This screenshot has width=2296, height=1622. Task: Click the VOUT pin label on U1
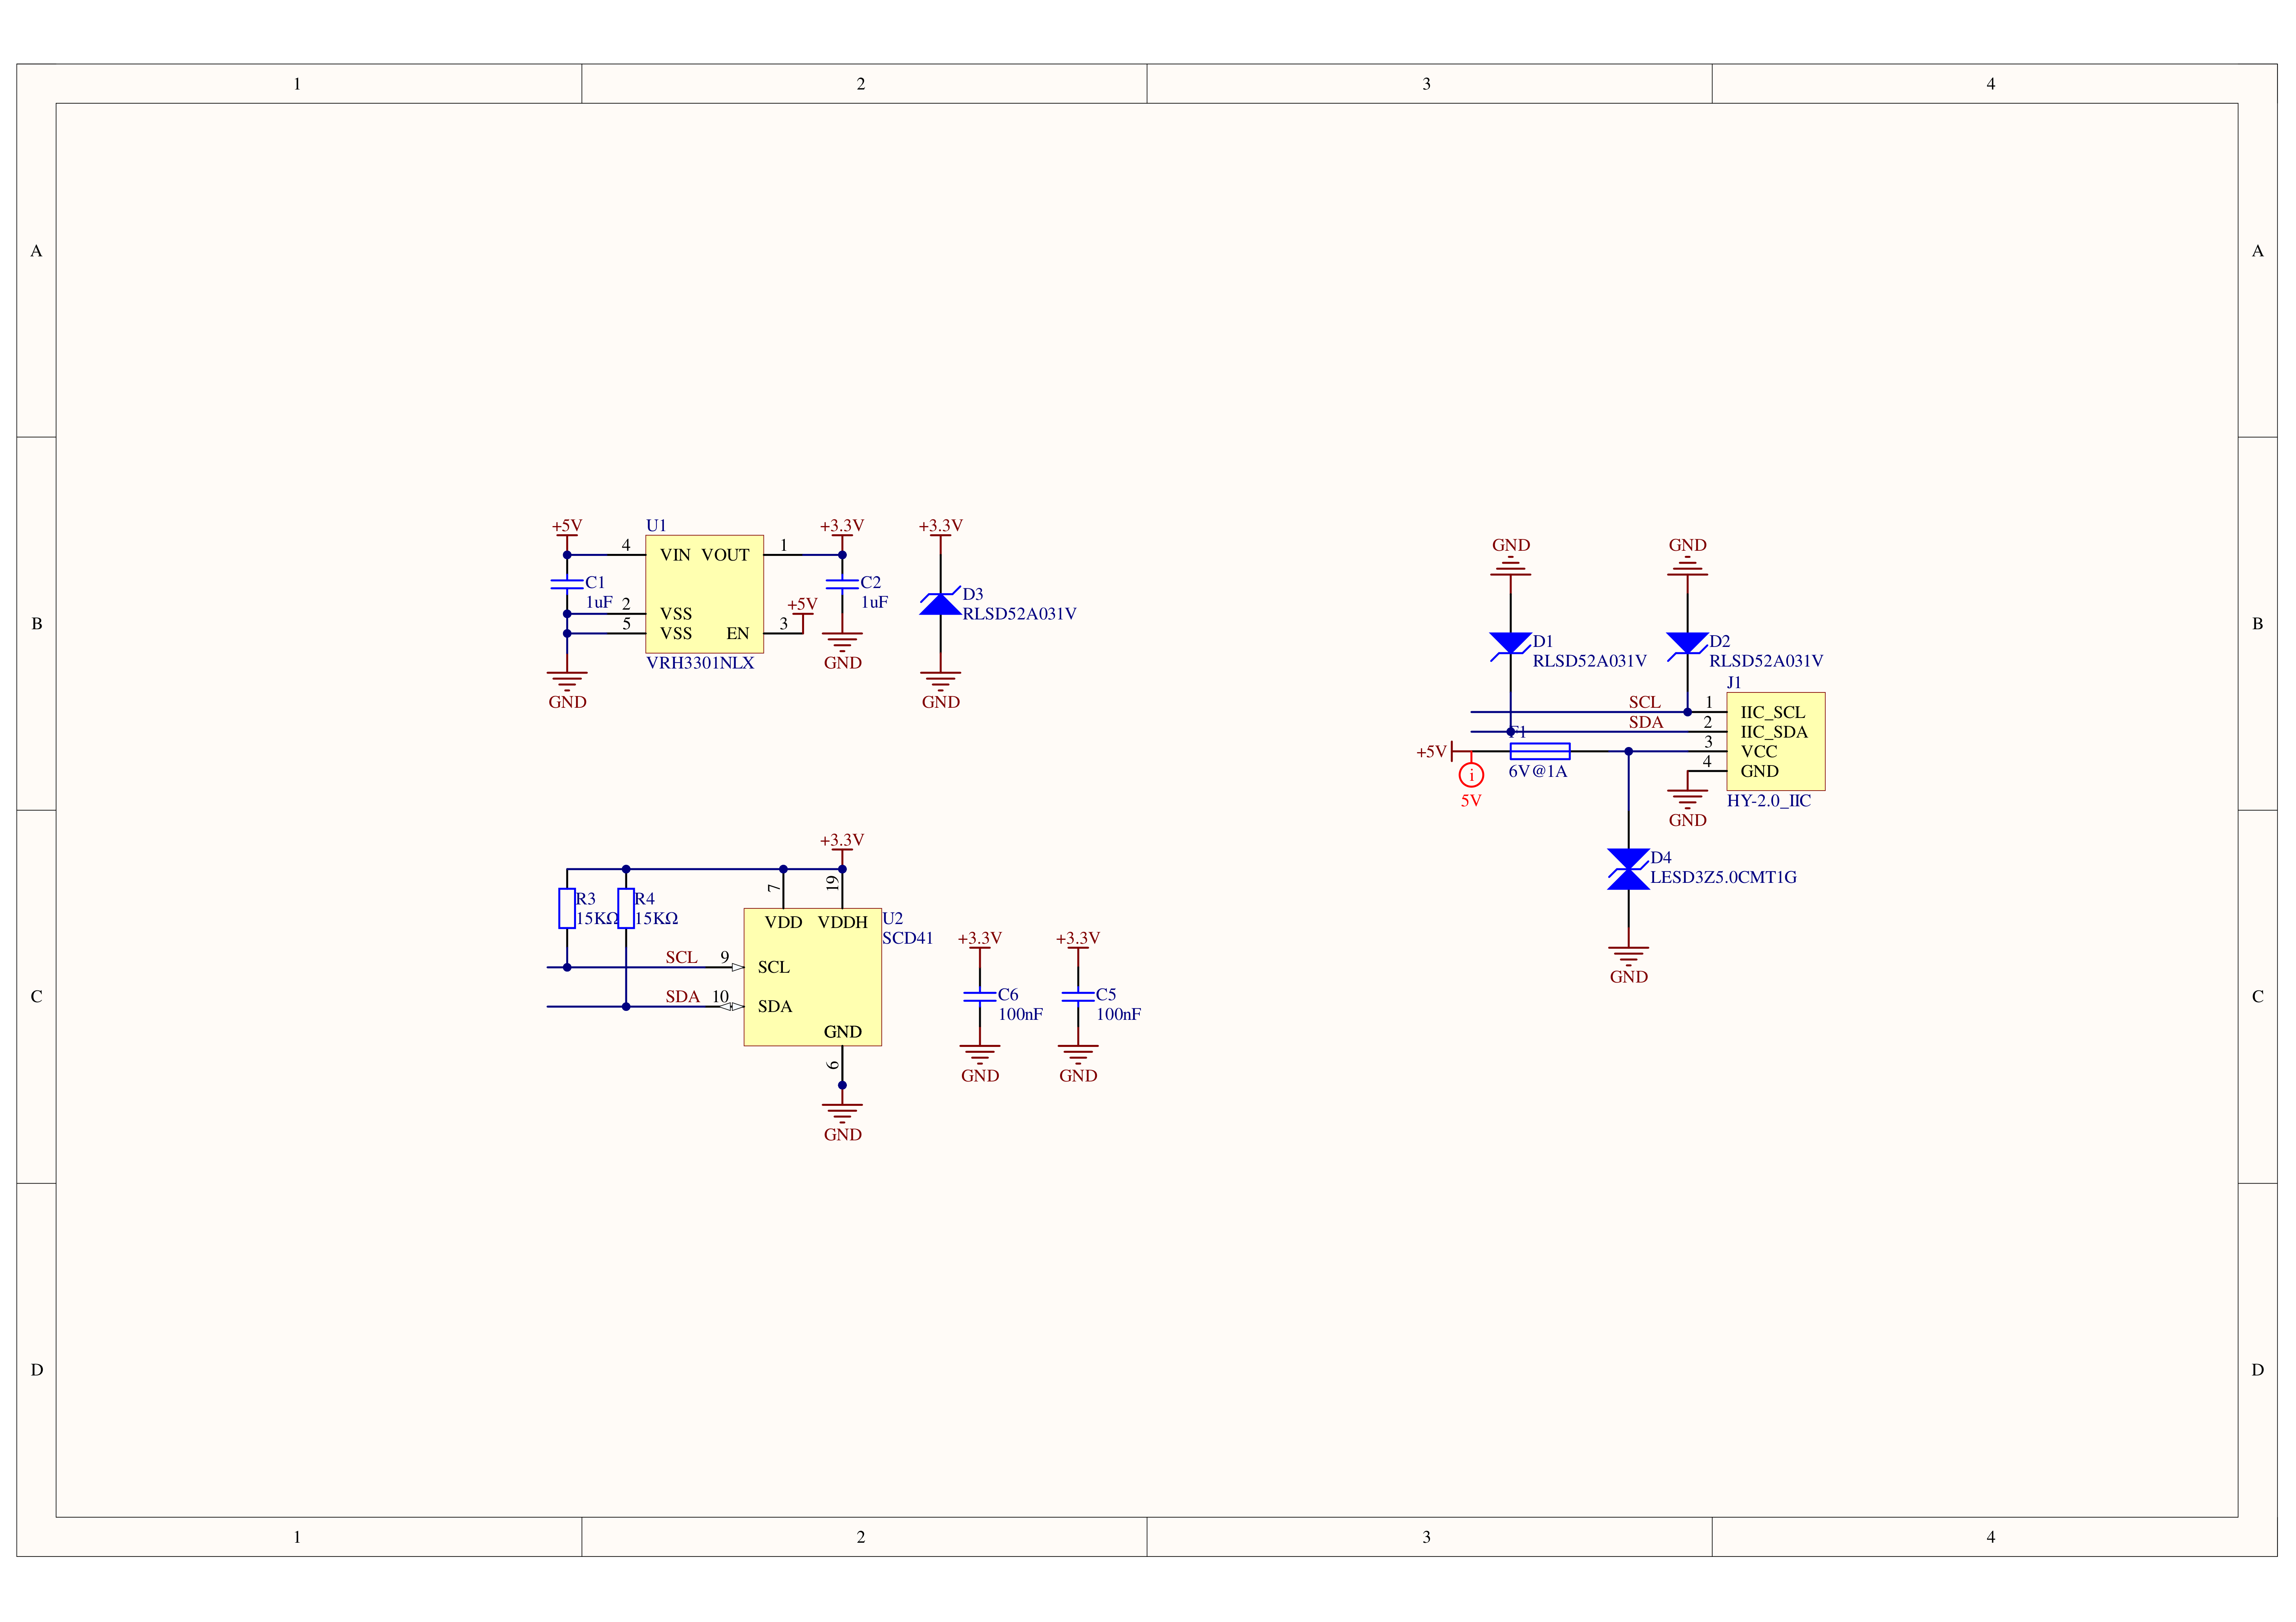(725, 555)
